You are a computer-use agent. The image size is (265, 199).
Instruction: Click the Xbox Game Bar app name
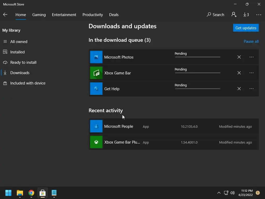point(117,73)
